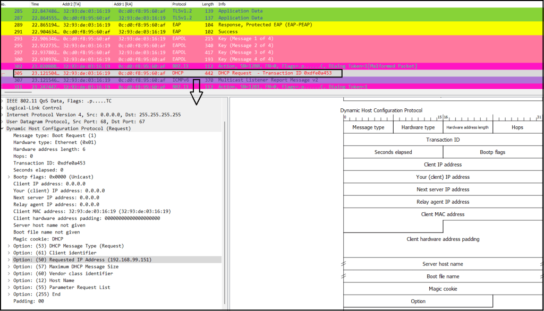Click the Info column header
Viewport: 544px width, 311px height.
[222, 4]
